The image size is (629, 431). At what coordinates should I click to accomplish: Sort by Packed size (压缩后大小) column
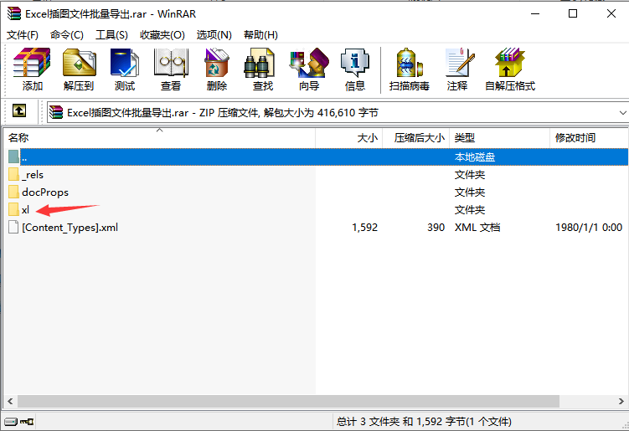[x=416, y=137]
